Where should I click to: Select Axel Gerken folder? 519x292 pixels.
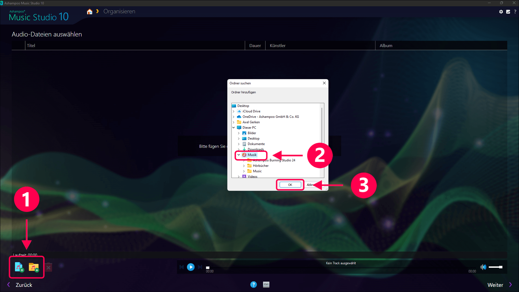pos(251,122)
